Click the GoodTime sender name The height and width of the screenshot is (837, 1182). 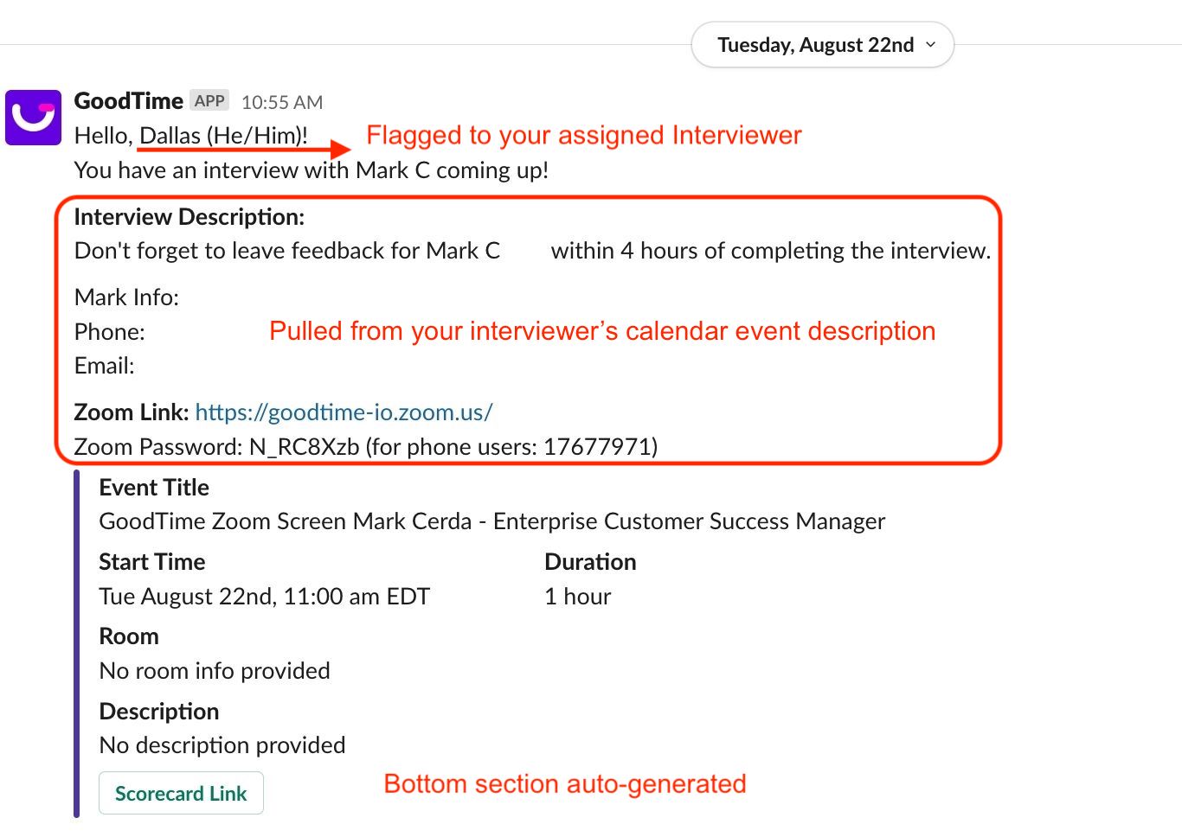coord(128,101)
